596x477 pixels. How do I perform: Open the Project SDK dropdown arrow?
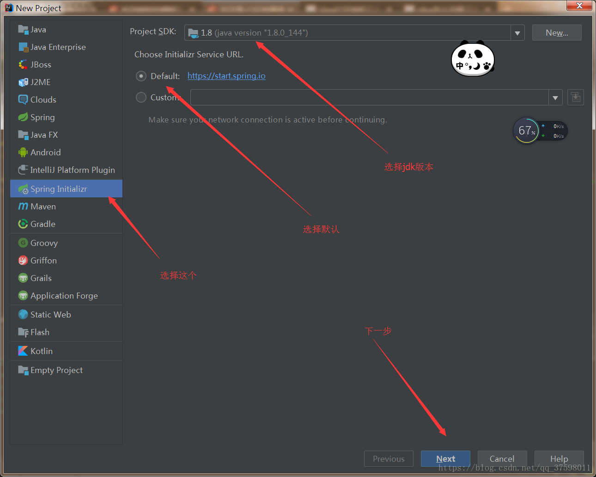[517, 33]
